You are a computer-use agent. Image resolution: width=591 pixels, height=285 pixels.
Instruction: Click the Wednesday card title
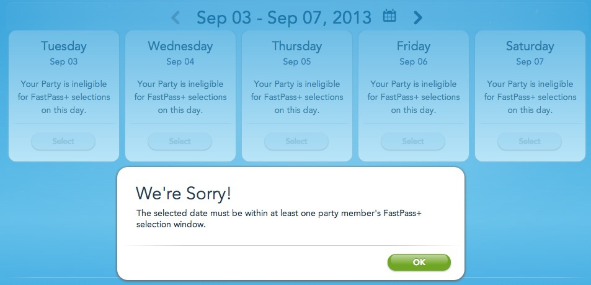pos(180,46)
